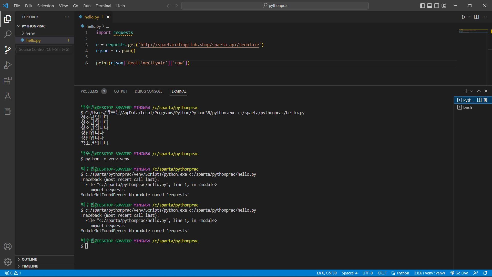
Task: Open the Accounts menu
Action: click(8, 246)
